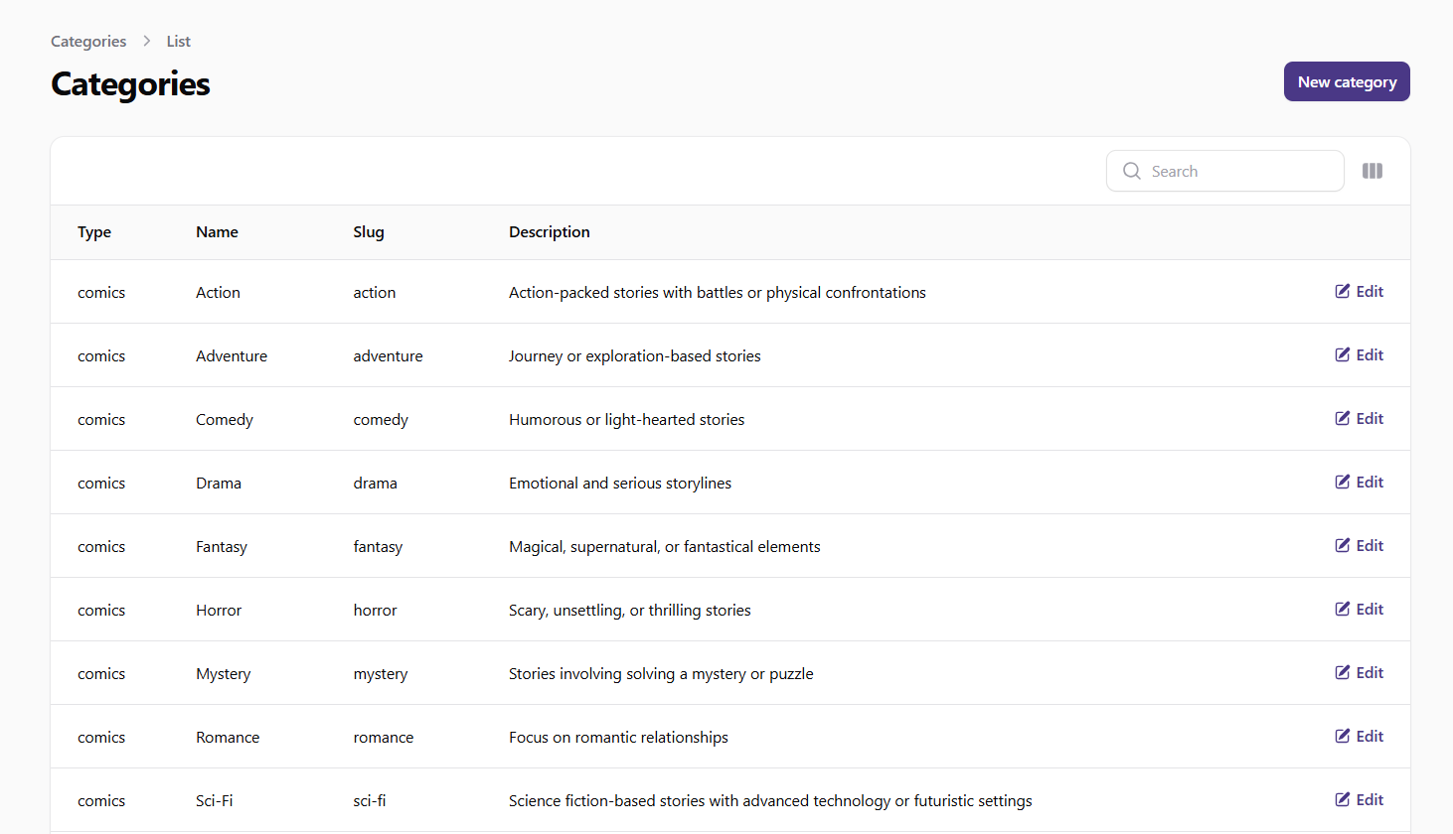Click the edit pencil icon on the Mystery row
The width and height of the screenshot is (1453, 834).
[1342, 672]
